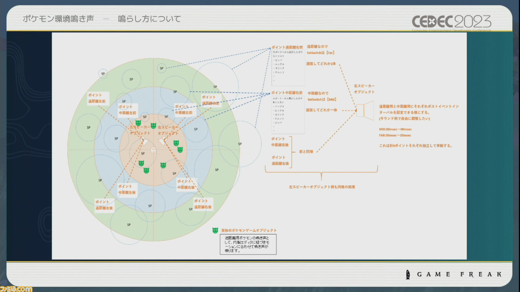The height and width of the screenshot is (292, 520).
Task: Click the ポイント遠距離左後 label
Action: 104,204
